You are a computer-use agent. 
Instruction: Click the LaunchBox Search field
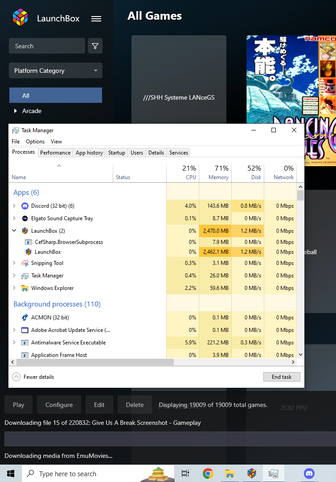(47, 46)
